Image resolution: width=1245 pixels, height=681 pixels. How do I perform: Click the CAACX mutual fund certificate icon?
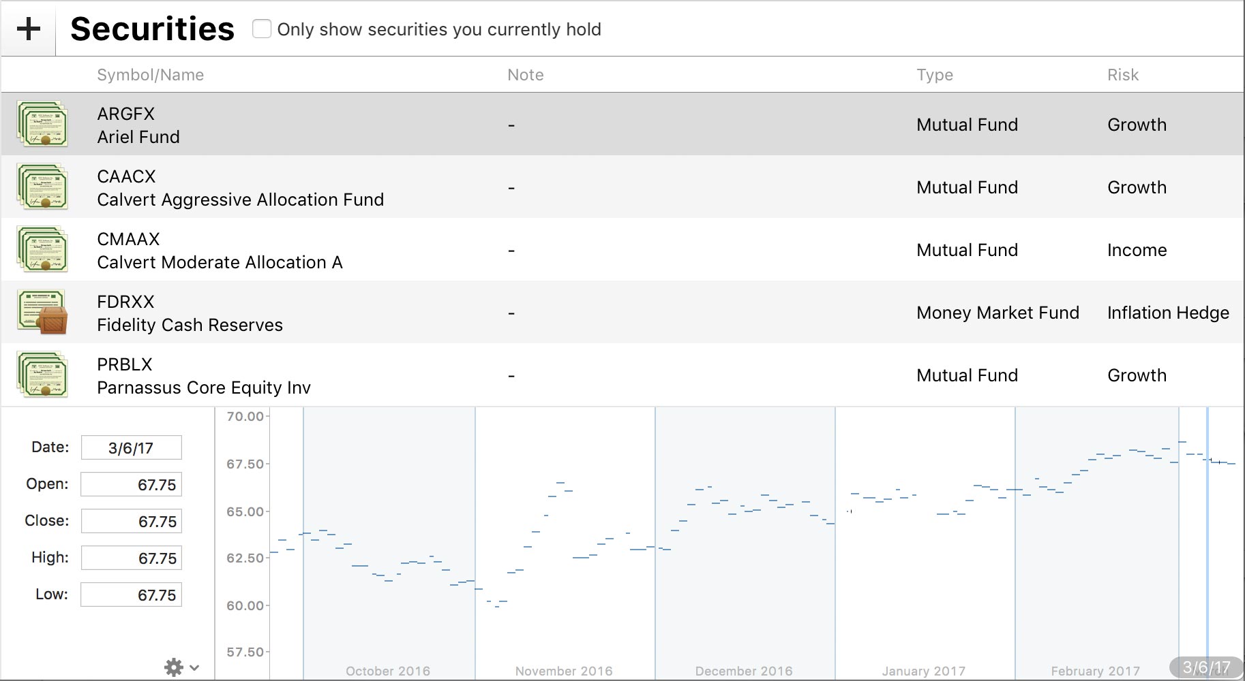click(x=42, y=187)
